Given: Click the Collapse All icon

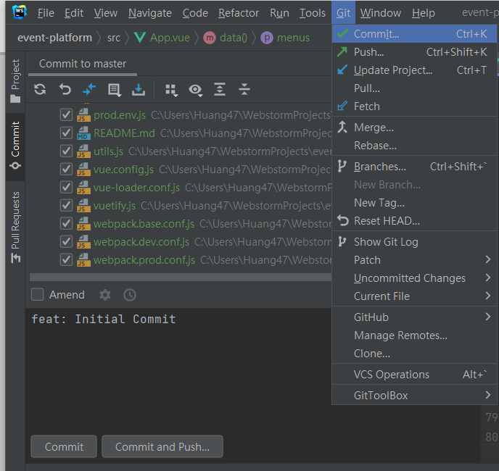Looking at the screenshot, I should (244, 89).
